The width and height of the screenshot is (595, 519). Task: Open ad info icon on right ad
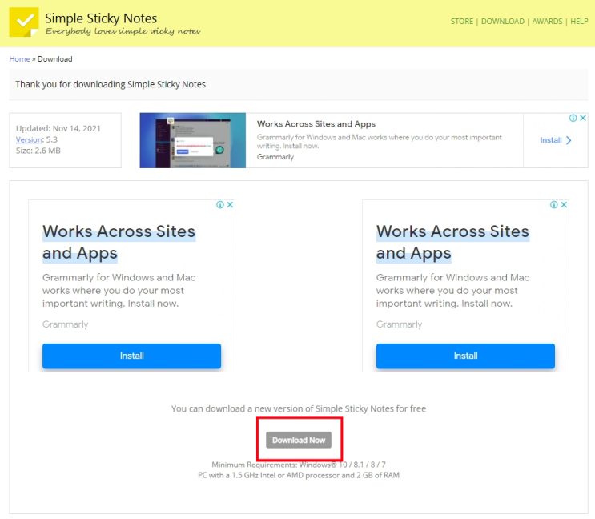(554, 204)
